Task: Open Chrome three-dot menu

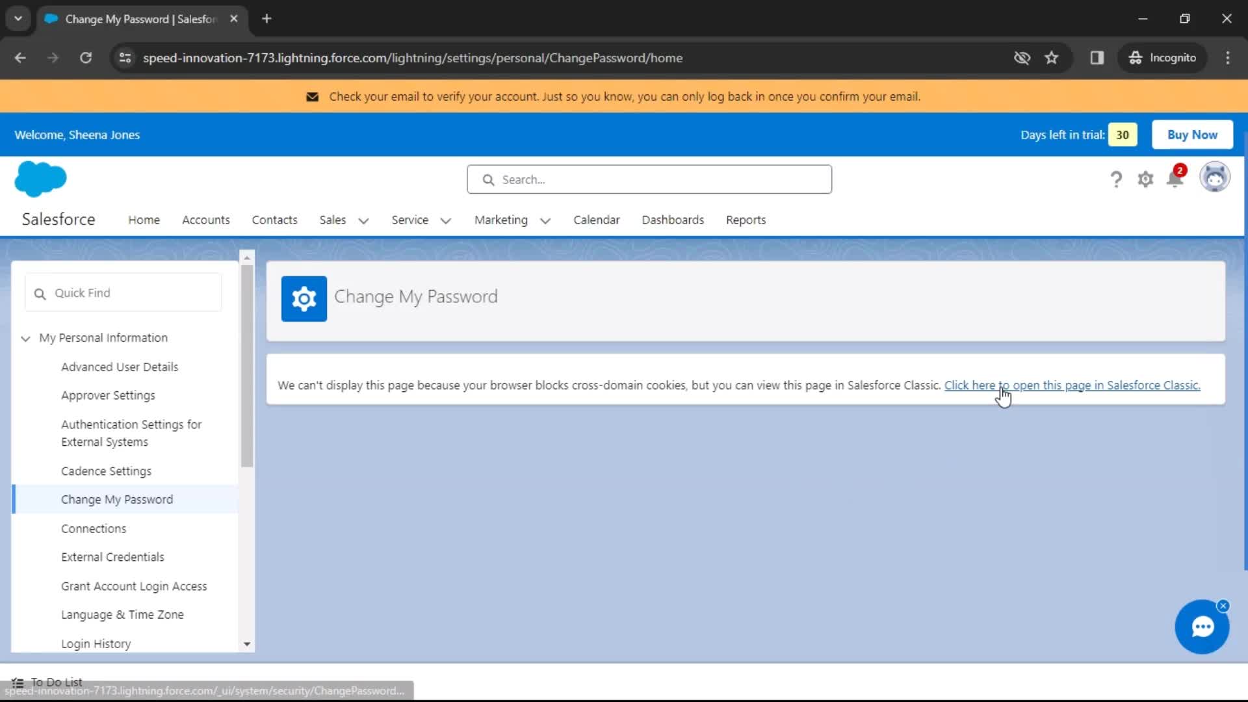Action: click(x=1227, y=58)
